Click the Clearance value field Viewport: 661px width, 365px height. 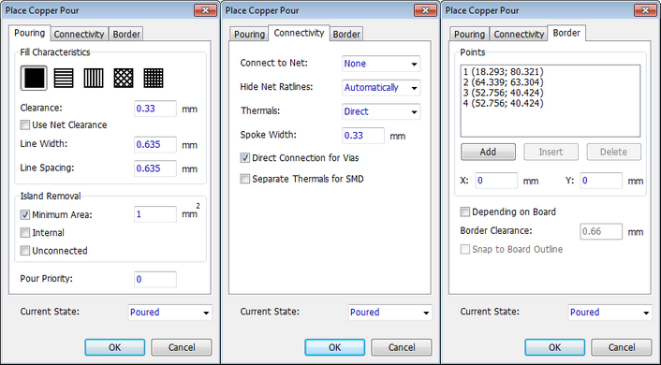155,109
